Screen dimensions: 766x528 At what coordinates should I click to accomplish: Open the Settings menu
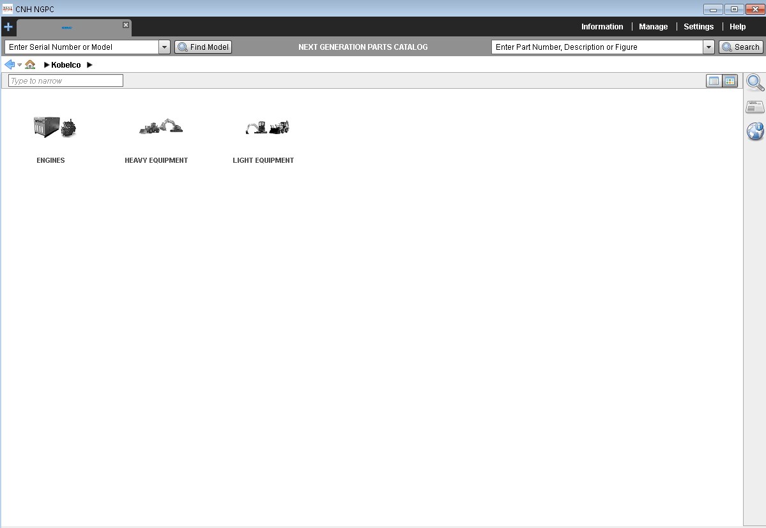point(698,27)
